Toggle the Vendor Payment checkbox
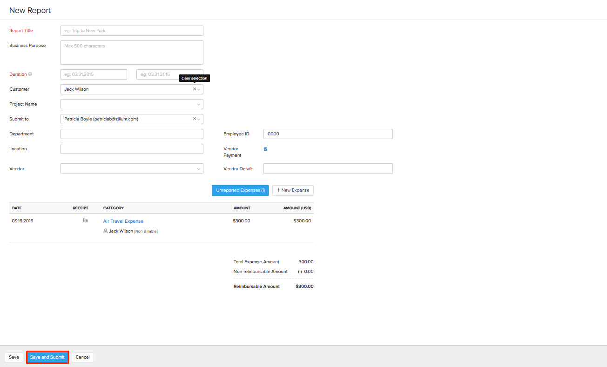 (265, 149)
